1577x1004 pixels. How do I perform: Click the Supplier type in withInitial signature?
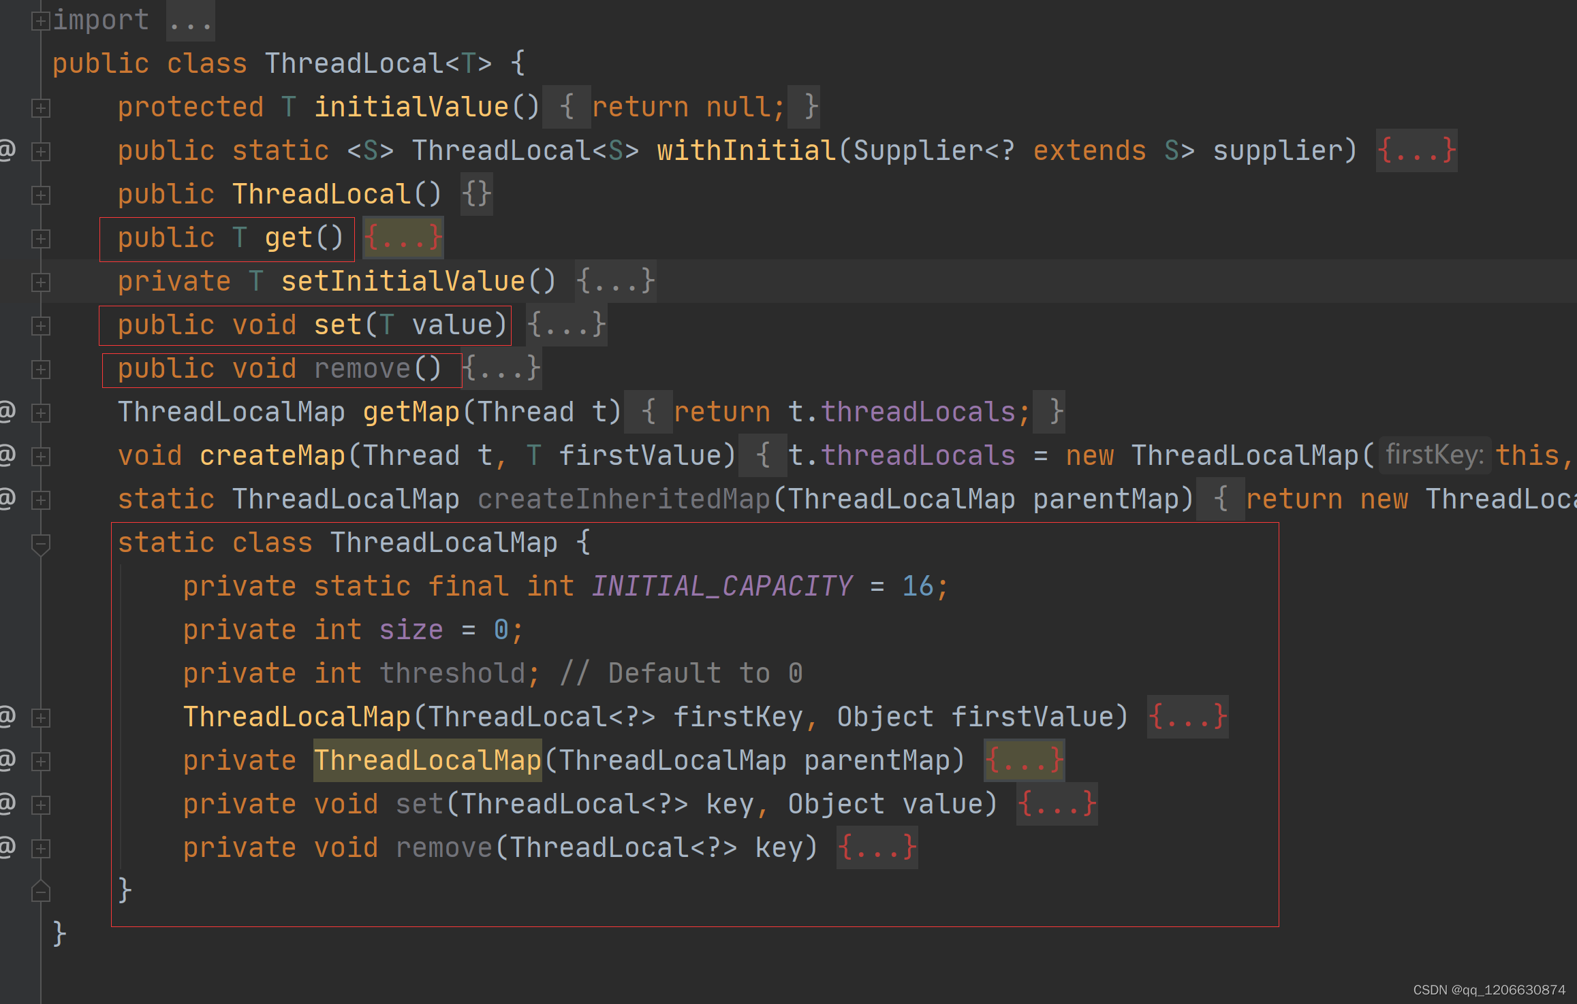(918, 150)
